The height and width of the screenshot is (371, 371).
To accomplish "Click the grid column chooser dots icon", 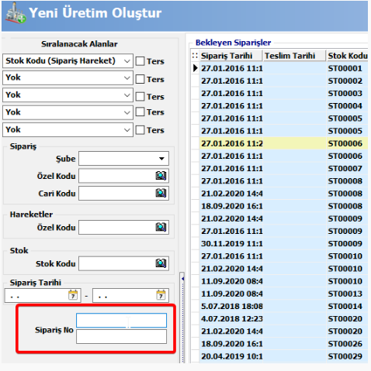I will point(195,56).
